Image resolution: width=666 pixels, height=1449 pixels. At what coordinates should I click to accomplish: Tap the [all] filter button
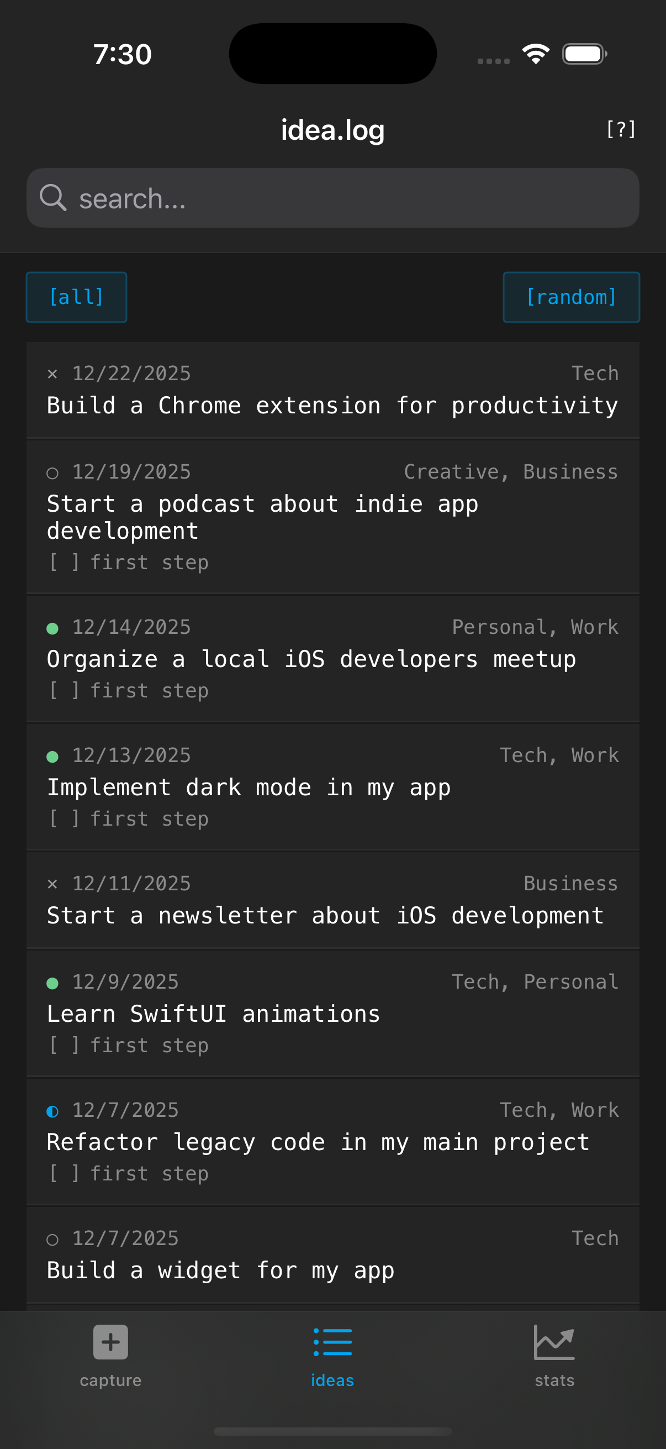pos(76,297)
